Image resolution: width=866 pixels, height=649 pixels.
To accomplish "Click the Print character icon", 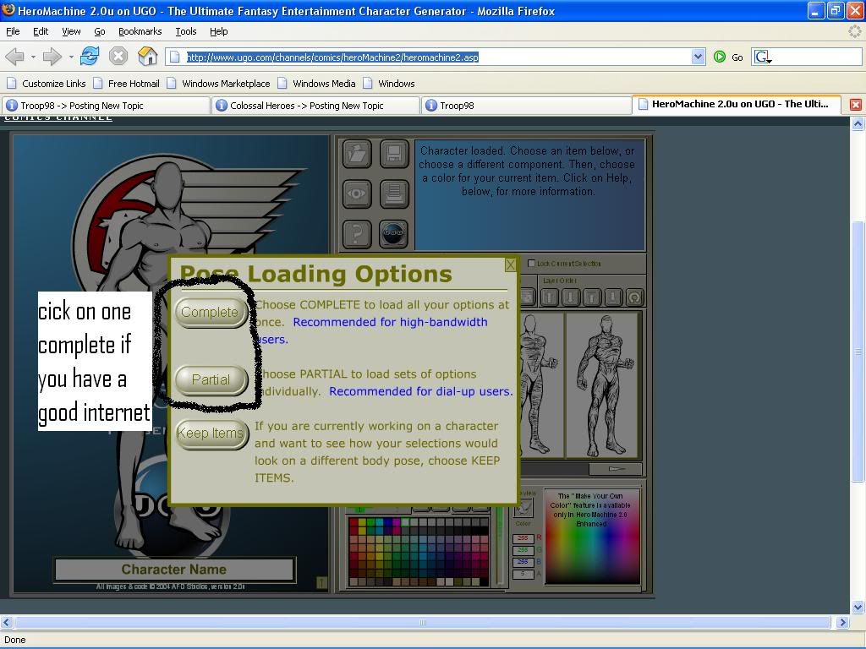I will pos(394,194).
